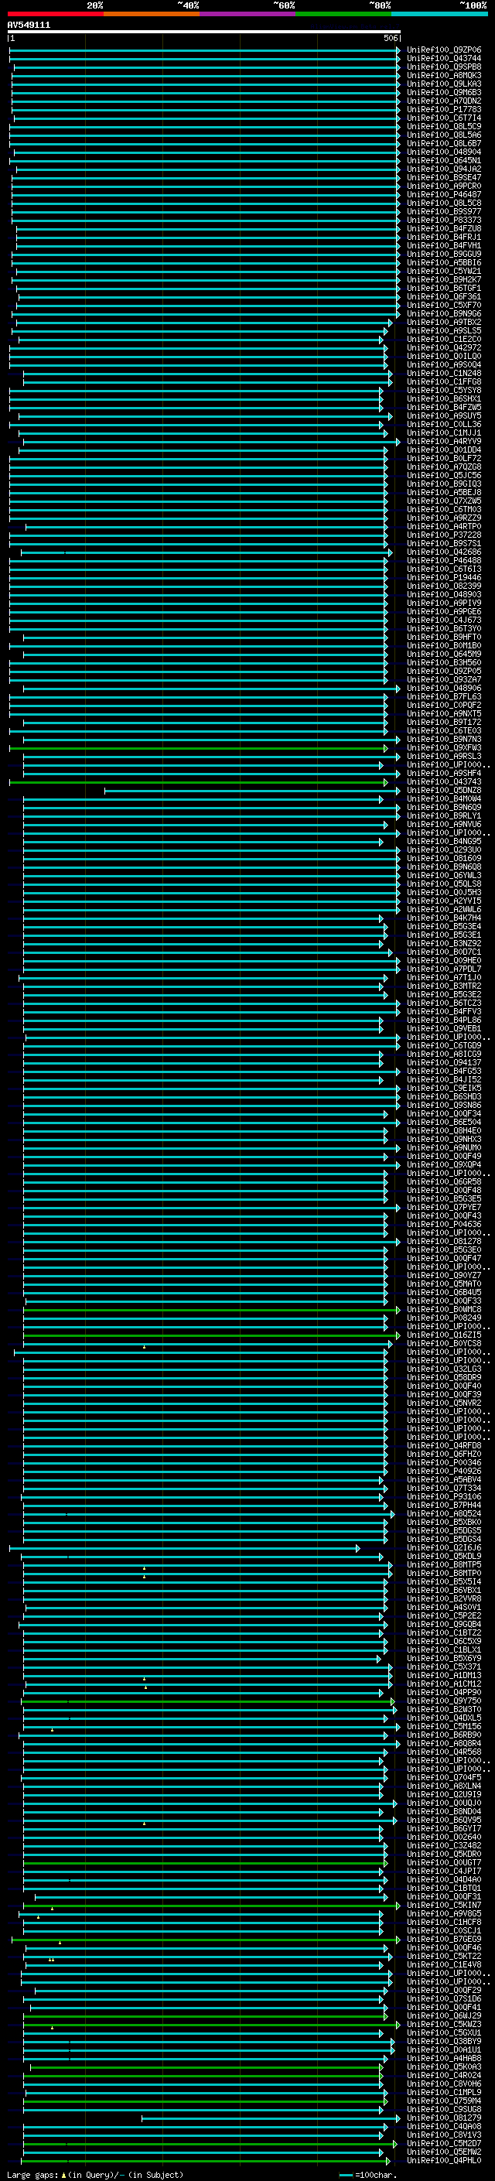Select hit label UniRef100_B0LF72

coord(444,458)
